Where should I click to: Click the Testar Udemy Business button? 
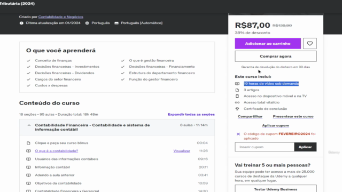[x=276, y=188]
